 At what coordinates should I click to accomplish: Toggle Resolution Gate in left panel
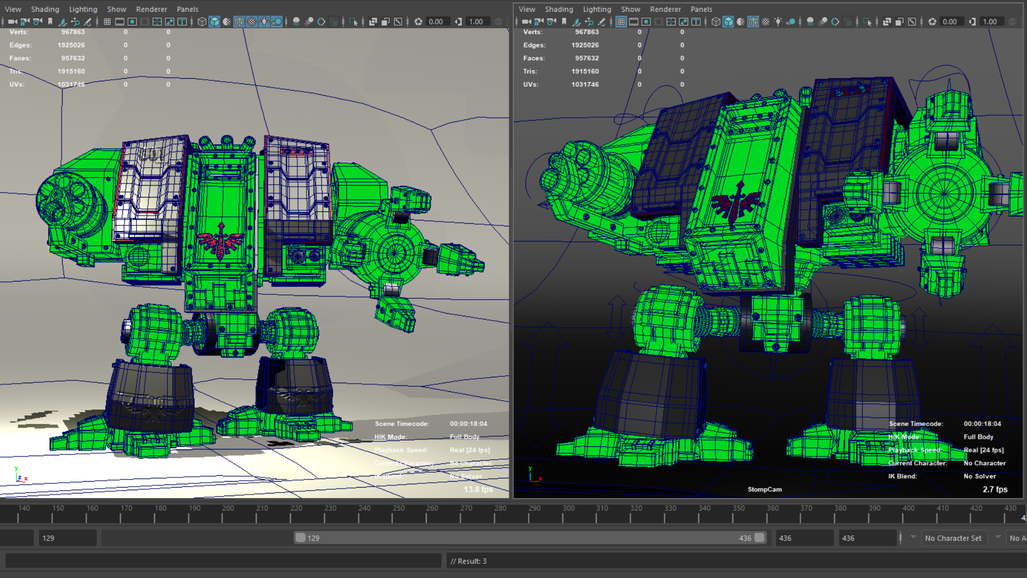132,21
